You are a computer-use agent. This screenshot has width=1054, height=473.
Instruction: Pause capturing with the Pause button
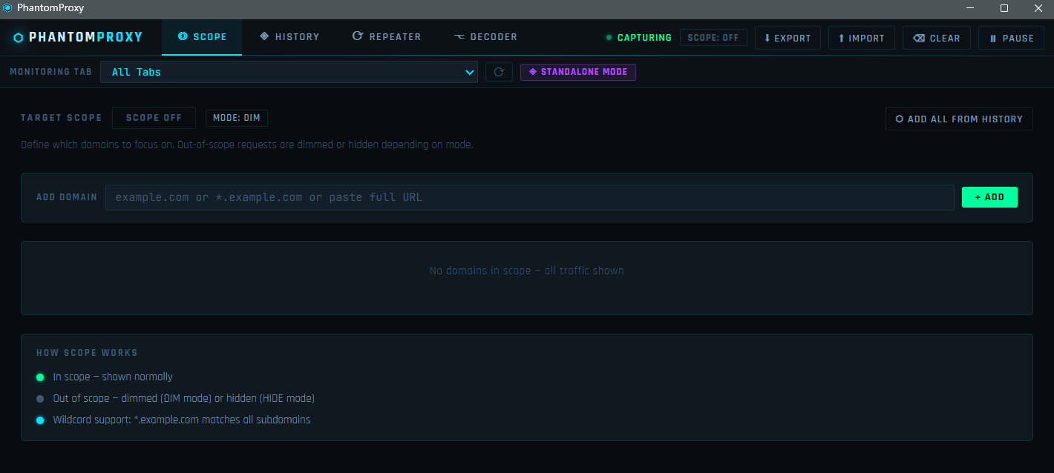click(x=1012, y=38)
